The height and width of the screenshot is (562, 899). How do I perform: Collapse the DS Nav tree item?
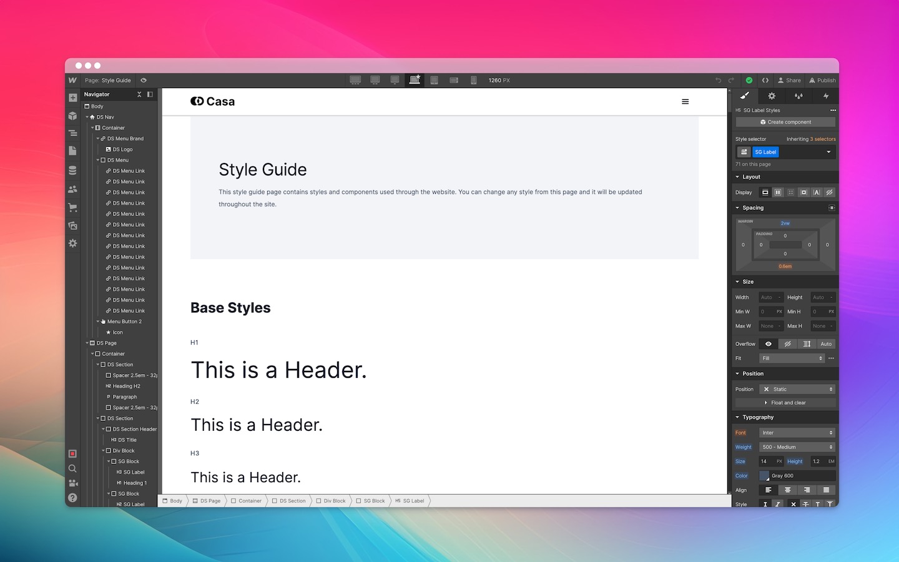(x=87, y=117)
